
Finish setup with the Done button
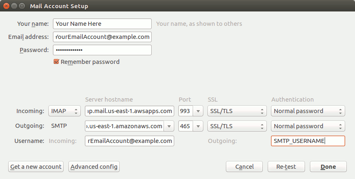point(328,167)
